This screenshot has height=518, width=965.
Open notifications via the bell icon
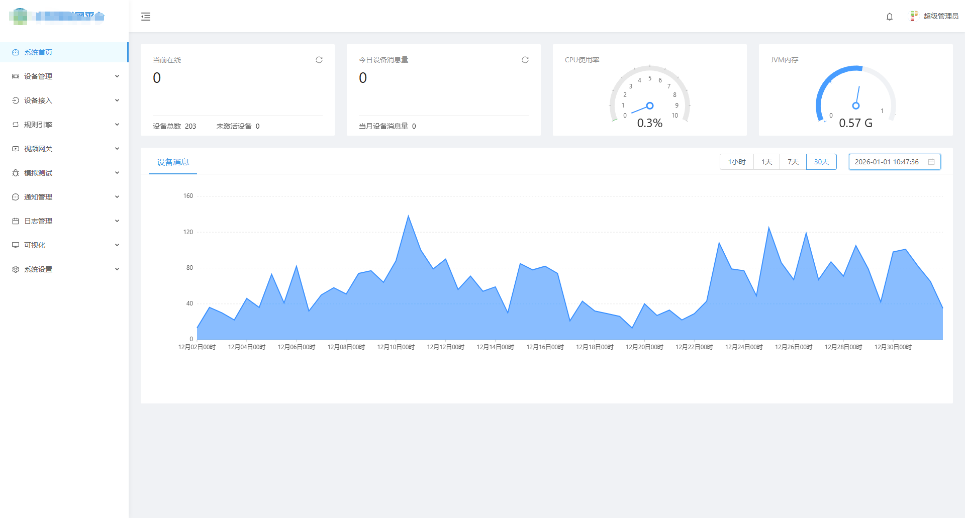click(x=890, y=17)
